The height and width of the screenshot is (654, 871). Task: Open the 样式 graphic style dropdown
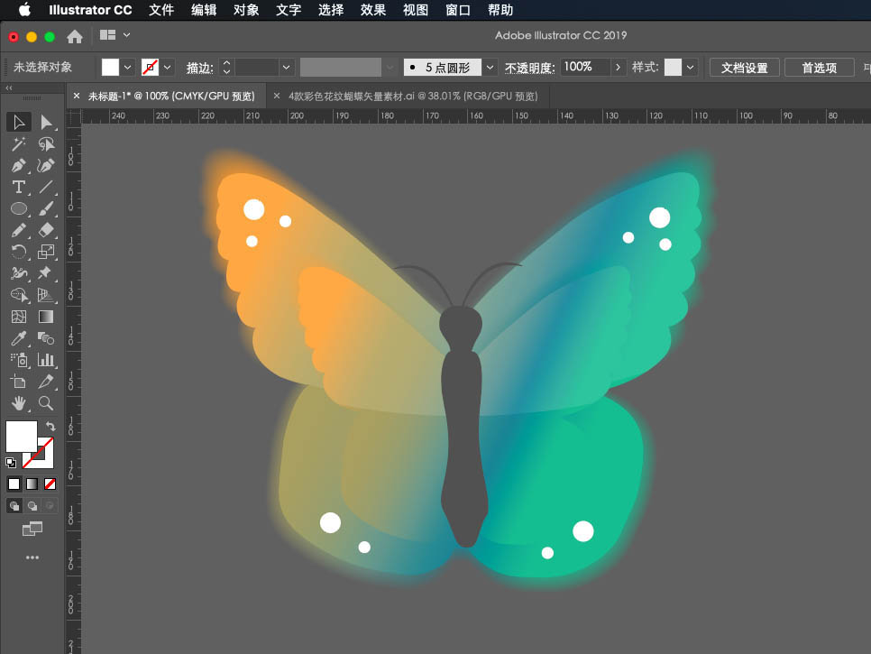pos(690,68)
